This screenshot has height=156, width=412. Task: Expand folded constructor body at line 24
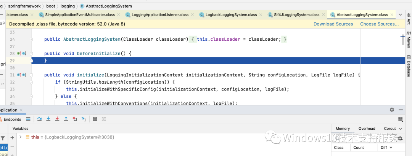31,39
